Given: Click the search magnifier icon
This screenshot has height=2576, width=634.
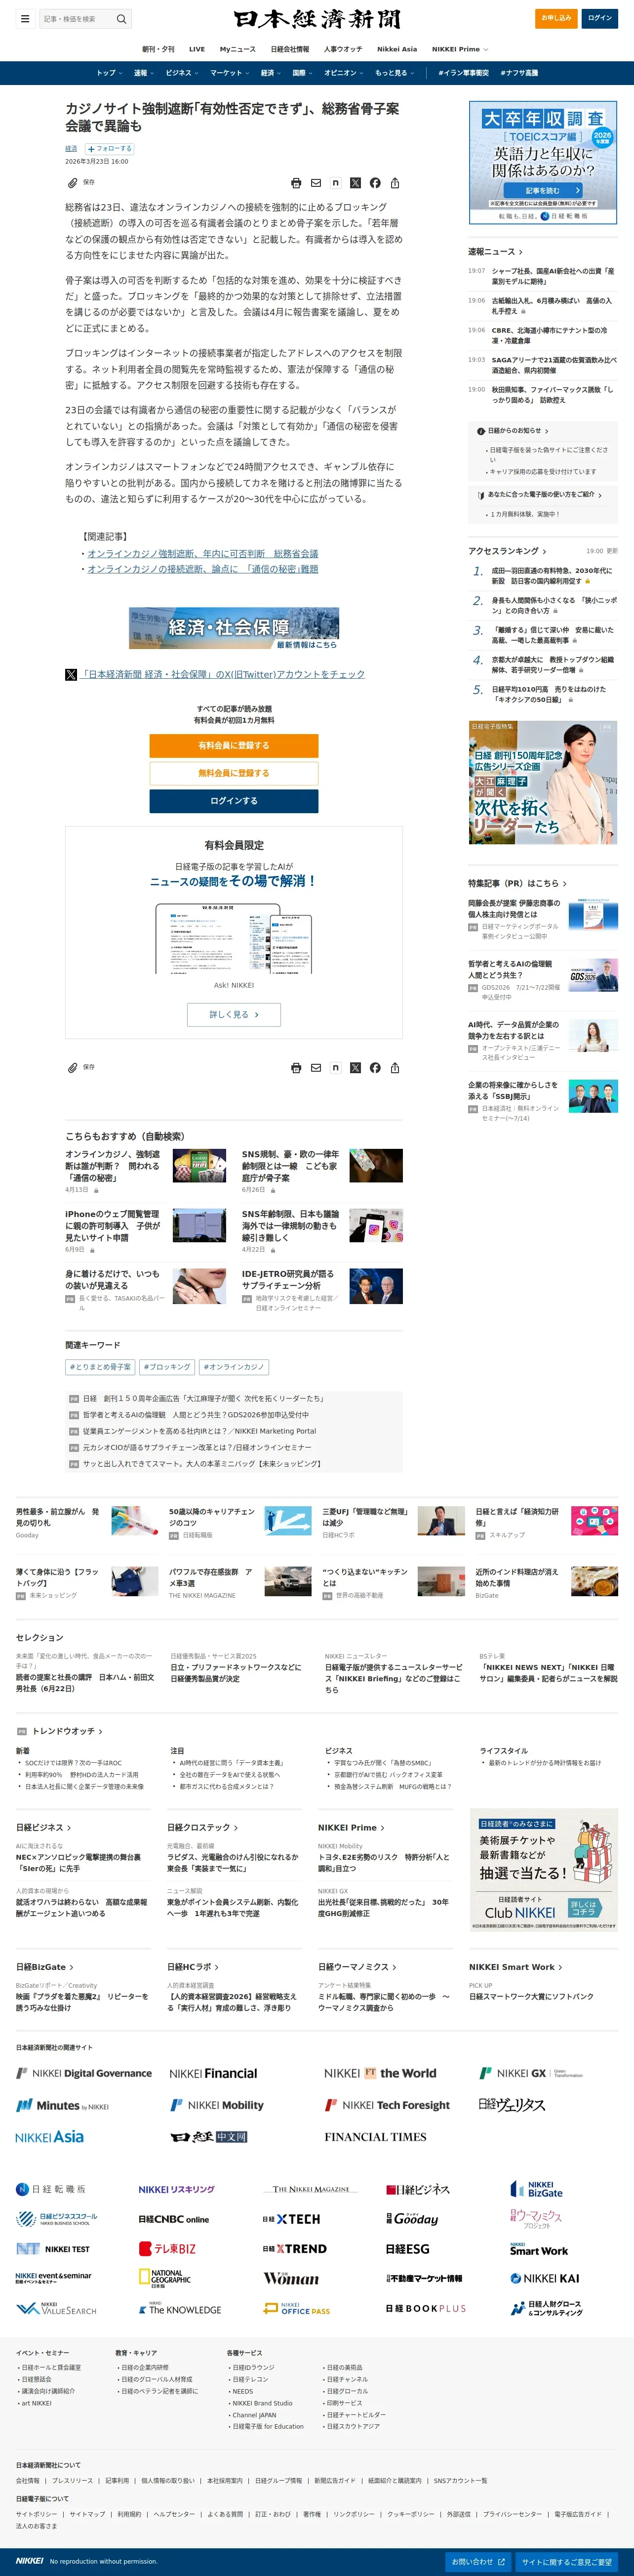Looking at the screenshot, I should pyautogui.click(x=121, y=19).
